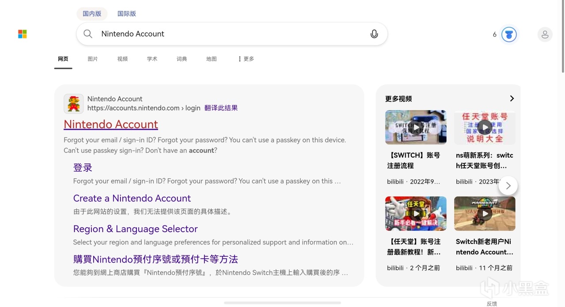Play the 任天堂账号 说明大全 video thumbnail

(485, 127)
